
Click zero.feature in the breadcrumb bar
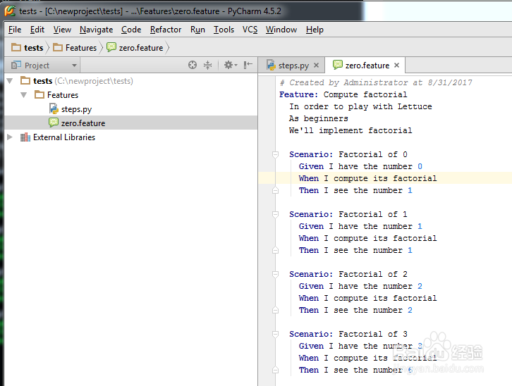pyautogui.click(x=141, y=48)
